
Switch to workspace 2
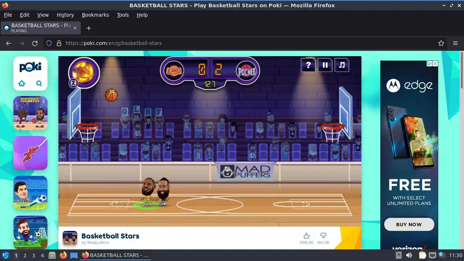click(25, 256)
